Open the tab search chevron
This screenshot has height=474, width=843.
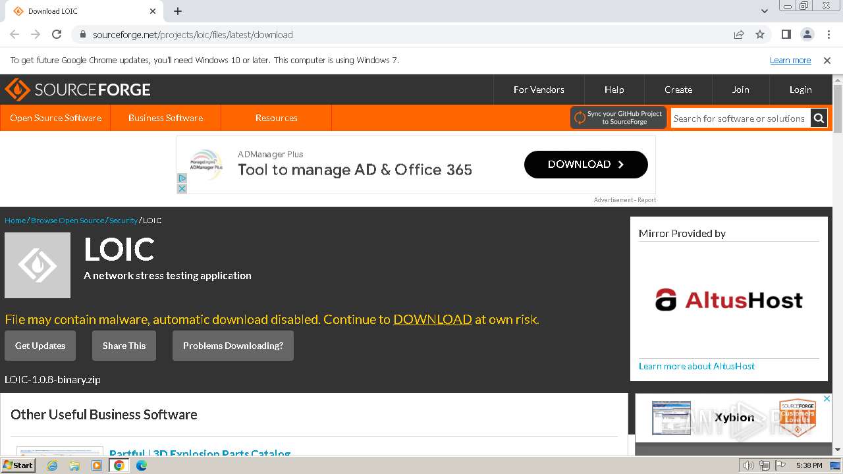coord(764,11)
